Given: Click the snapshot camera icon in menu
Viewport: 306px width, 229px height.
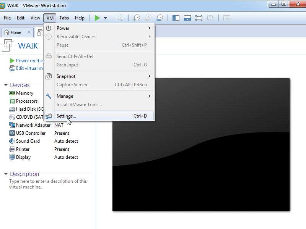Looking at the screenshot, I should click(49, 76).
